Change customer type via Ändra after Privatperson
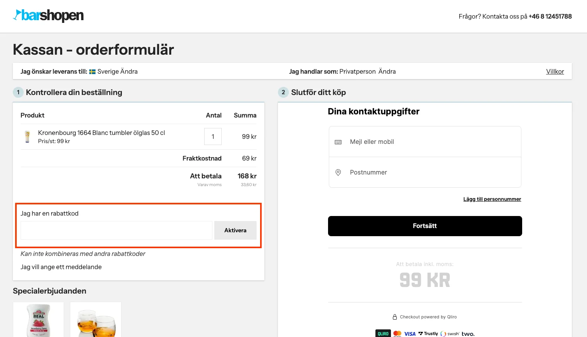 tap(387, 71)
